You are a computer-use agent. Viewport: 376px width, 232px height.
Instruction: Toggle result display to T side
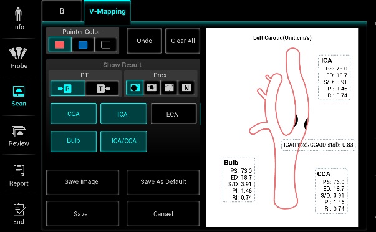click(x=102, y=89)
